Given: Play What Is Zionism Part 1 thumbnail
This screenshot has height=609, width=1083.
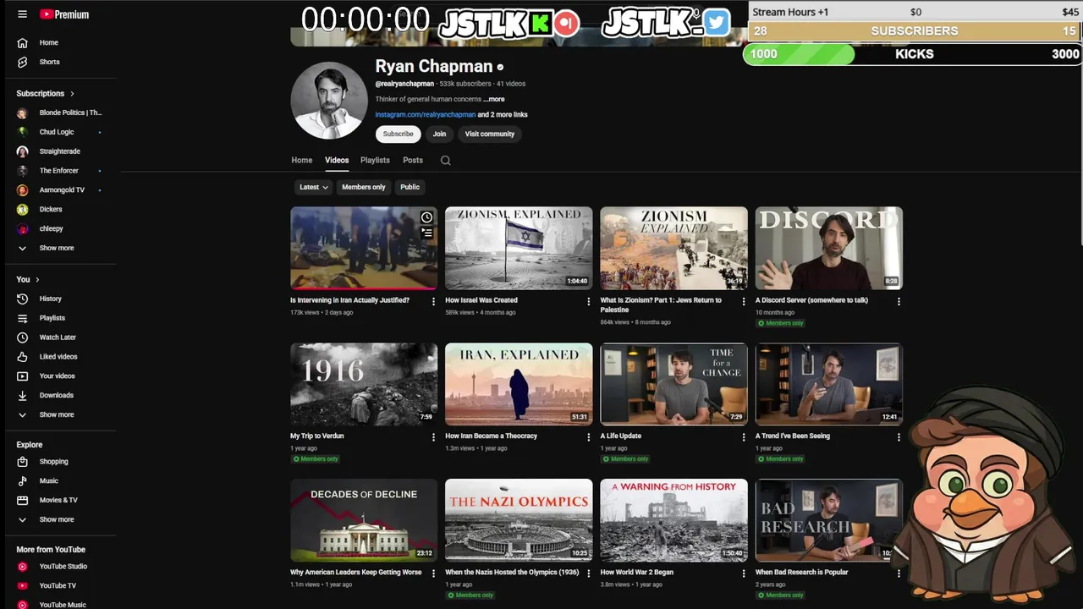Looking at the screenshot, I should (x=673, y=248).
